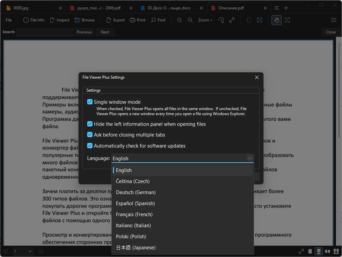Select Français (French) language
This screenshot has height=257, width=342.
pos(183,215)
